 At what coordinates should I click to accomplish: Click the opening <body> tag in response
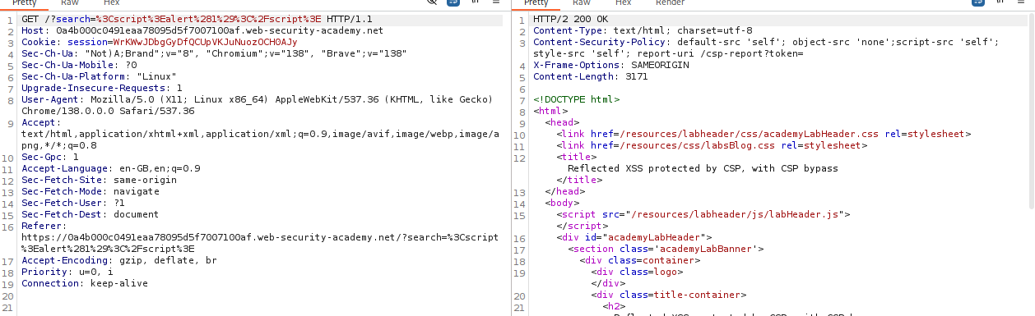562,203
